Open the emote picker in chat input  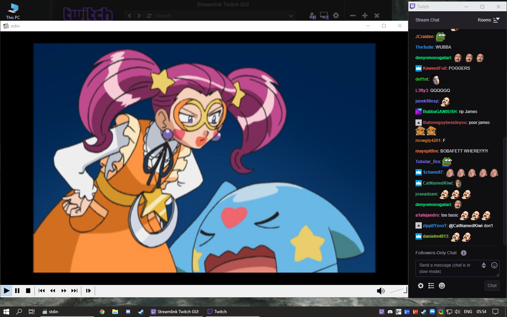494,265
